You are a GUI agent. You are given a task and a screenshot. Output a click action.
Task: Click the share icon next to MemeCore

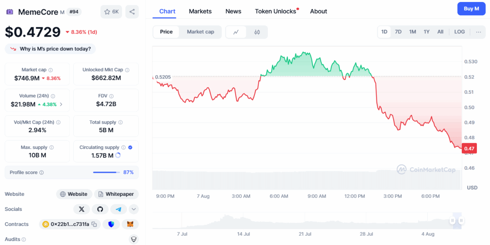point(132,12)
